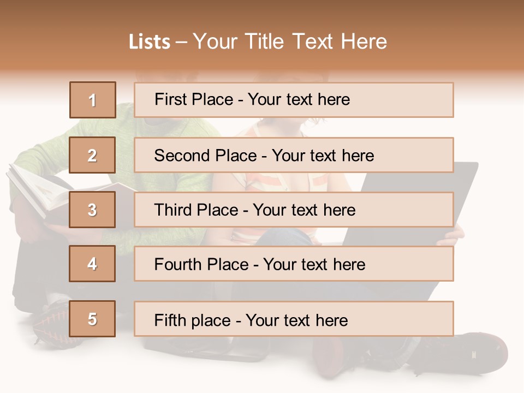Select the number 4 square
This screenshot has width=524, height=393.
(x=92, y=264)
